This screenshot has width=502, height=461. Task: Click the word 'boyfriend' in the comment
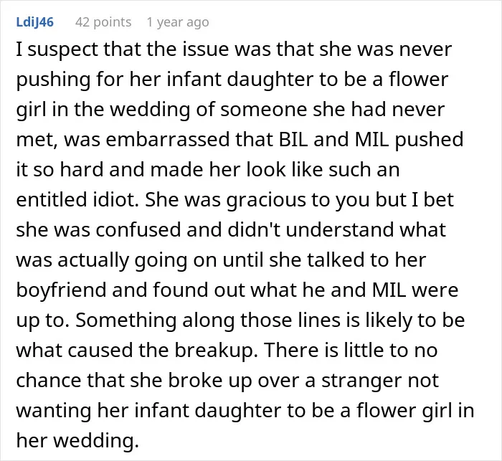click(61, 290)
